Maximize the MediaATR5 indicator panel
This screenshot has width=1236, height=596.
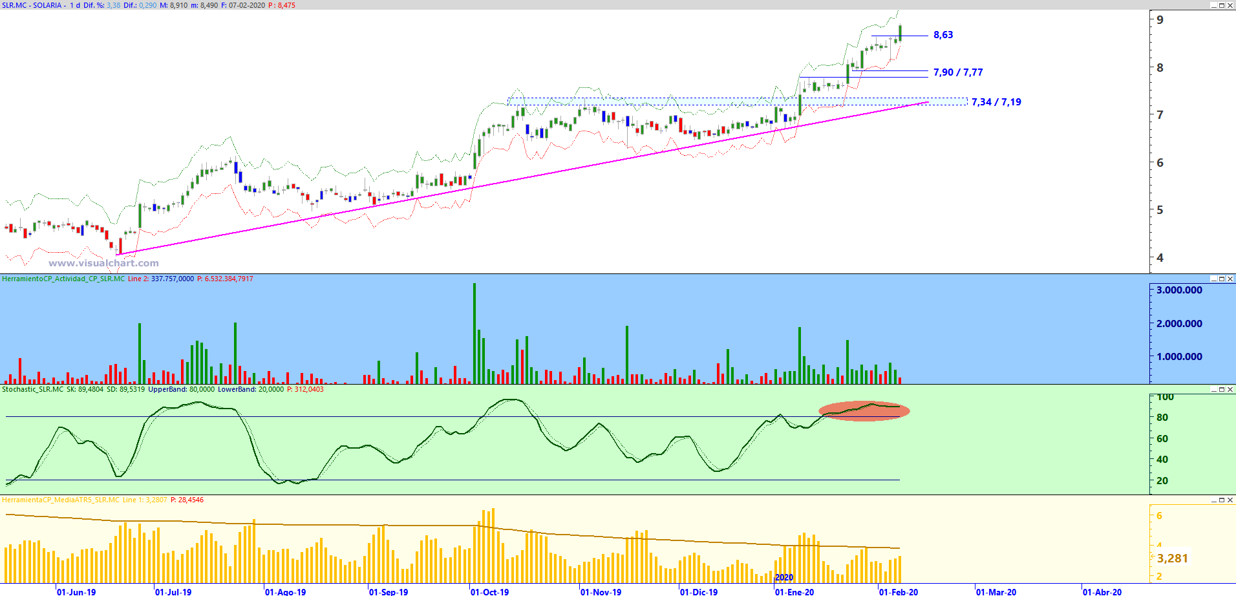1222,500
